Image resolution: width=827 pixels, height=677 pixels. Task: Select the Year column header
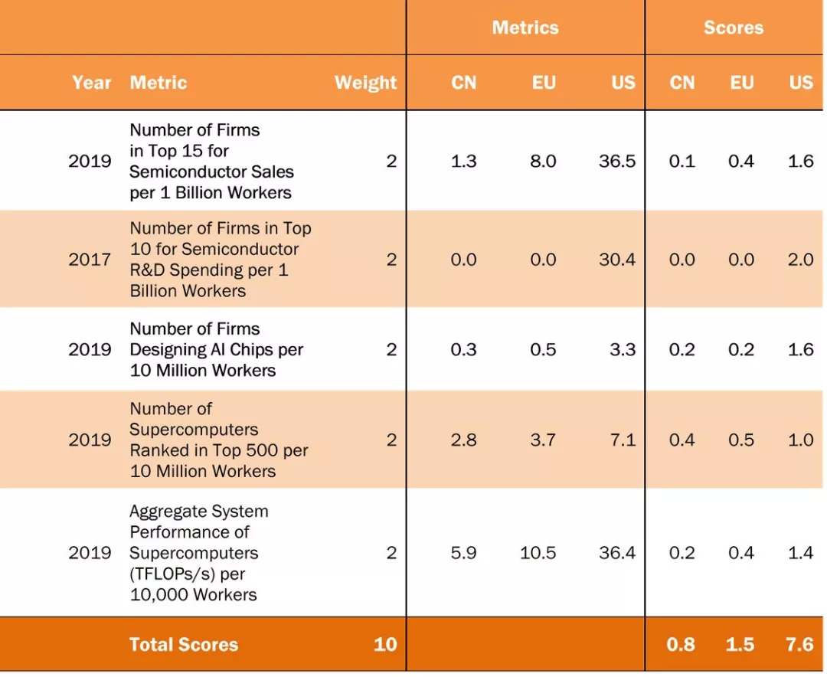click(x=92, y=83)
